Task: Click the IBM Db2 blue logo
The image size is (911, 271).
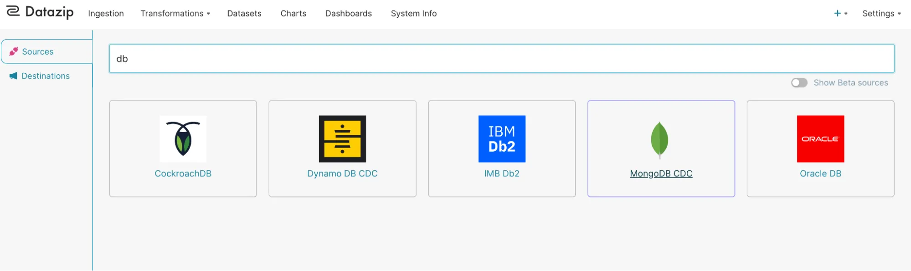Action: 502,139
